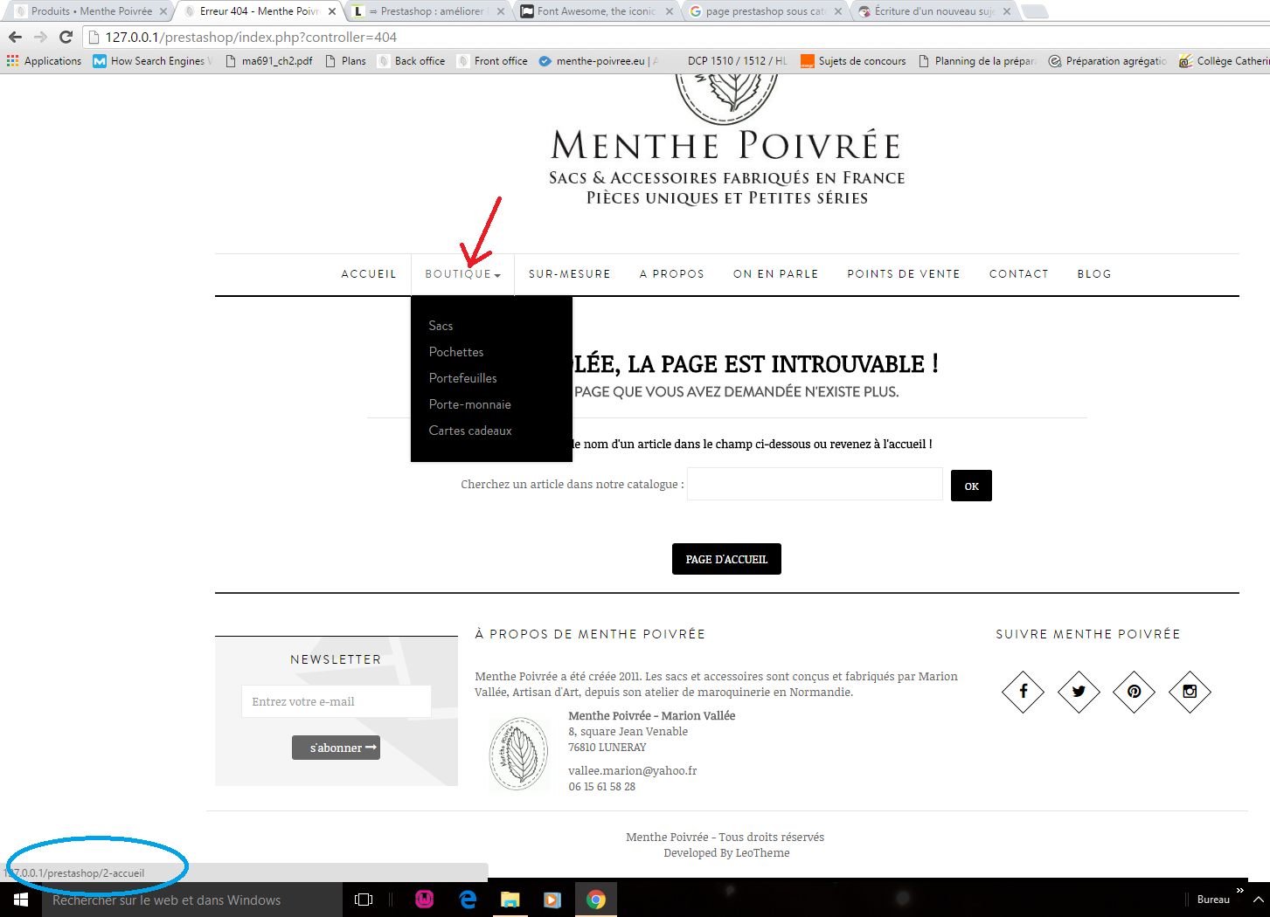The width and height of the screenshot is (1270, 917).
Task: Open the Plans bookmark
Action: click(345, 61)
